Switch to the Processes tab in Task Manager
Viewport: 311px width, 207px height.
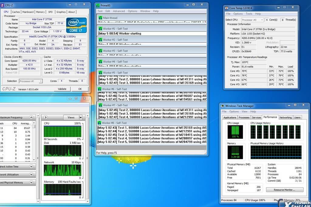(x=244, y=117)
